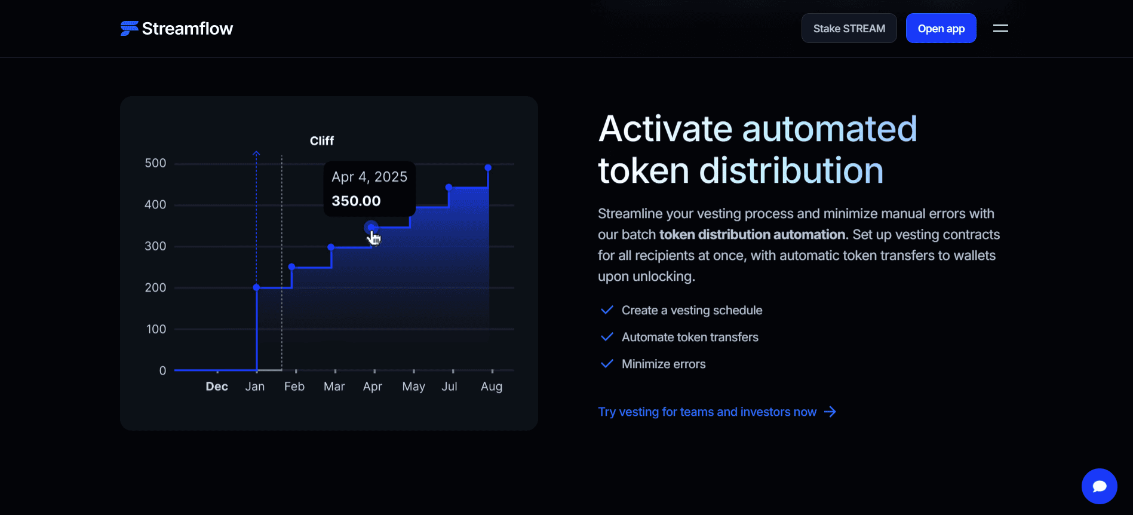1133x515 pixels.
Task: Click the 400 y-axis value
Action: pos(155,204)
